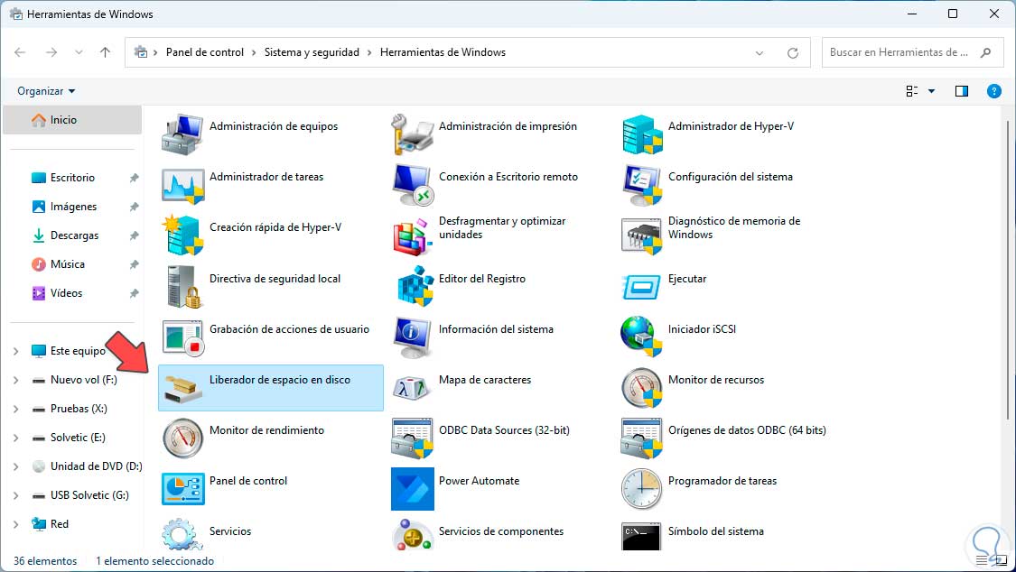Expand Solvetic (E:) drive node

coord(15,438)
